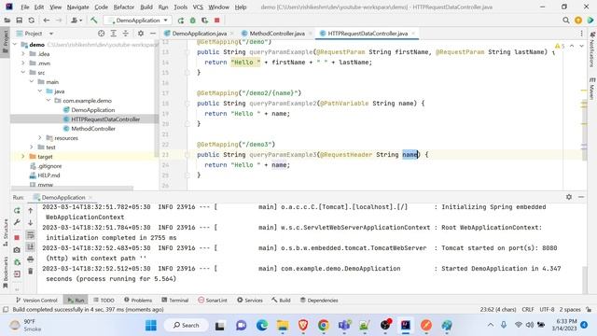
Task: Click the Project tree horizontal scrollbar
Action: (73, 188)
